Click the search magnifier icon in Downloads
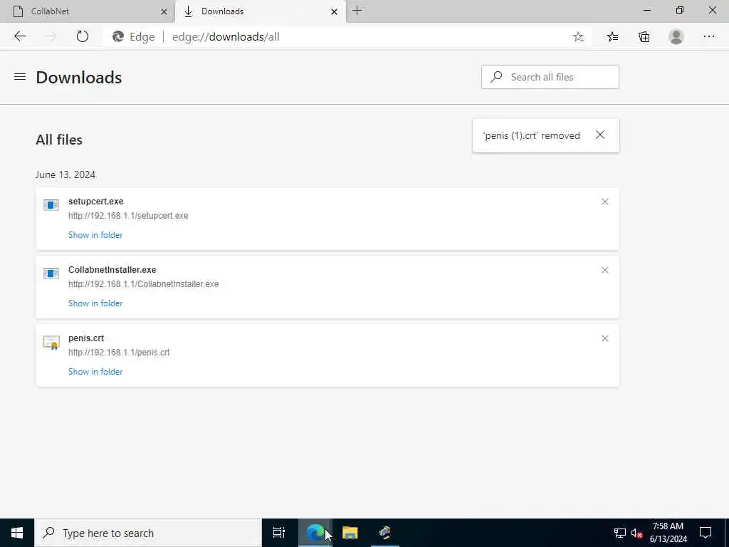729x547 pixels. (x=496, y=77)
